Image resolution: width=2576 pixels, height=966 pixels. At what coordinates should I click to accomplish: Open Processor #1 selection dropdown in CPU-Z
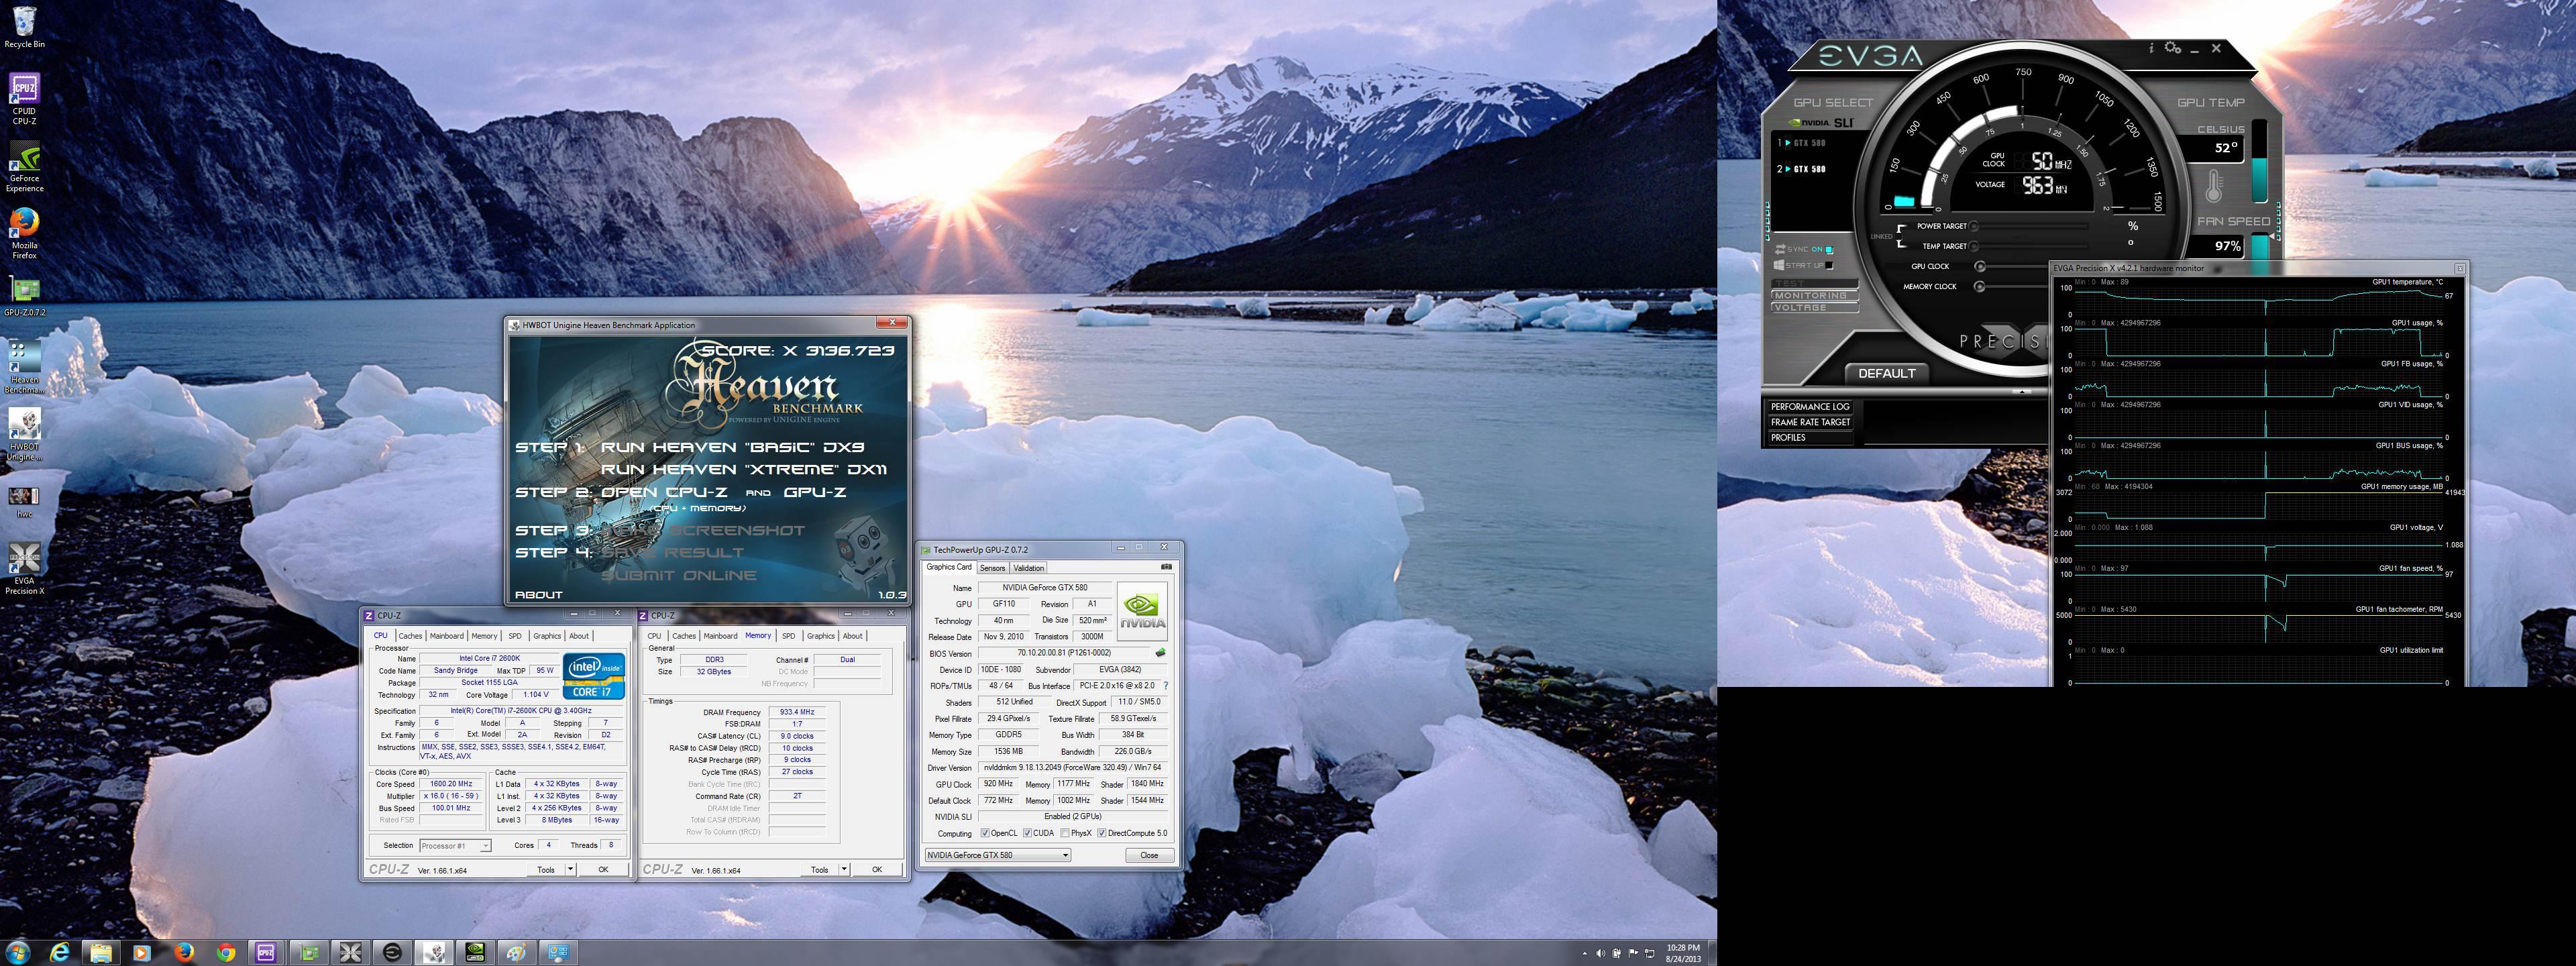point(455,846)
